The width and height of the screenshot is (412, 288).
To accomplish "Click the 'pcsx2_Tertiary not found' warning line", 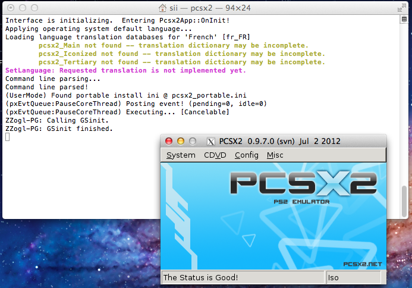I will 182,62.
